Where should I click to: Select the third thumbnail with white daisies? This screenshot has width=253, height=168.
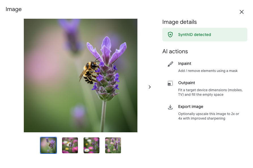click(x=92, y=145)
